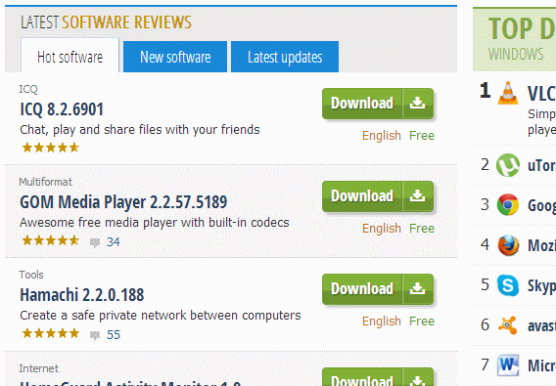Image resolution: width=556 pixels, height=386 pixels.
Task: Open the ICQ 8.2.6901 title link
Action: pos(62,109)
